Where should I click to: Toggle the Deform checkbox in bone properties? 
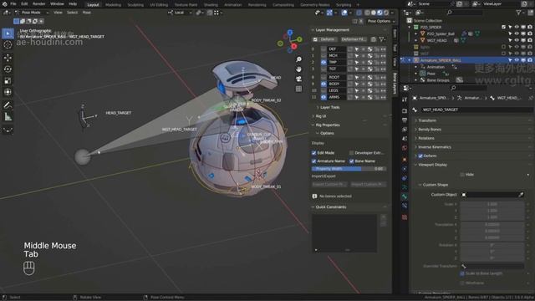(x=420, y=156)
